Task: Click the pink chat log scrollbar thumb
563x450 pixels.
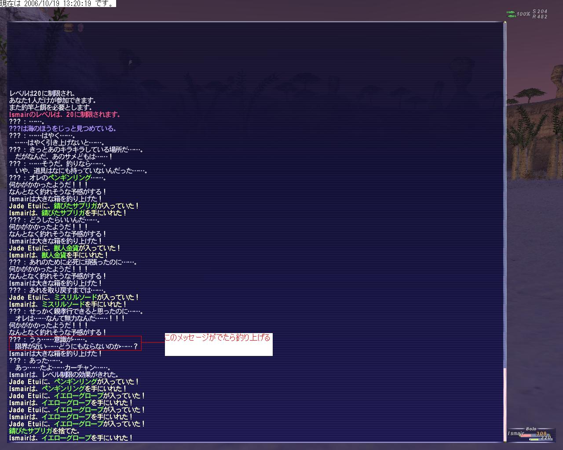Action: click(x=505, y=403)
